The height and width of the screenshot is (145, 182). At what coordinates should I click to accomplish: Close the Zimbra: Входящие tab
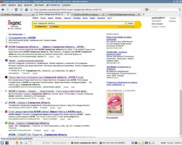tap(33, 14)
